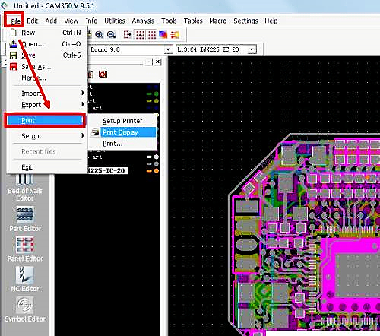380x336 pixels.
Task: Expand the Round 9.0 aperture dropdown
Action: coord(168,49)
